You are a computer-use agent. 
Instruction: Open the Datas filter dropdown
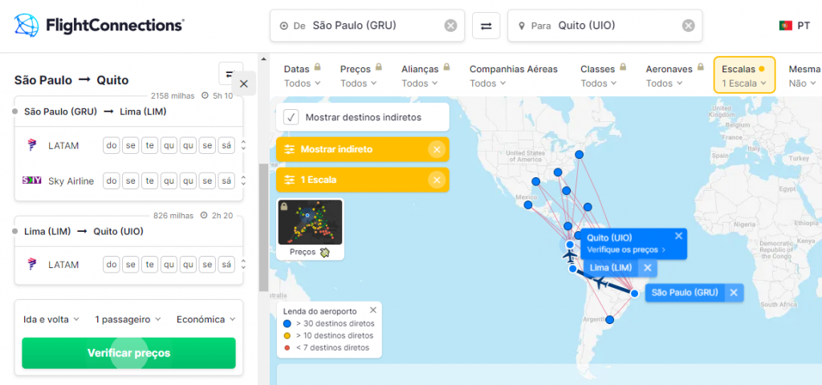[x=303, y=76]
